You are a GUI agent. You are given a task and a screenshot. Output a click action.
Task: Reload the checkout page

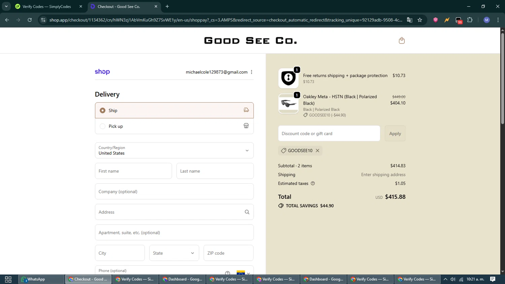pos(30,20)
